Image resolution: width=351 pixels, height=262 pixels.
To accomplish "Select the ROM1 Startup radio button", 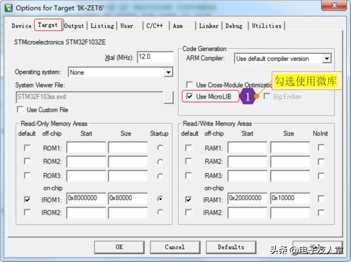I will tap(160, 148).
